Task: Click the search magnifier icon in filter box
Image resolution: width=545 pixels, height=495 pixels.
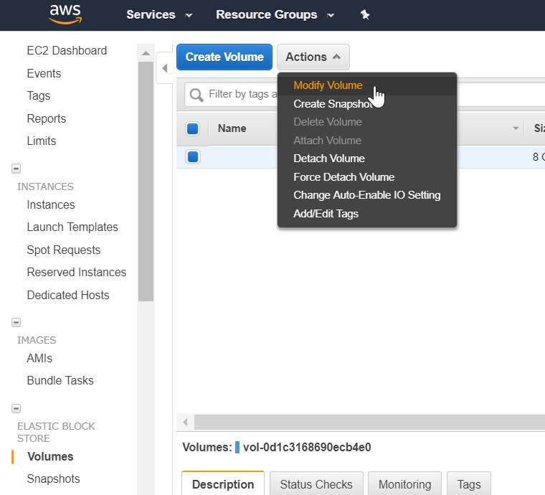Action: point(196,95)
